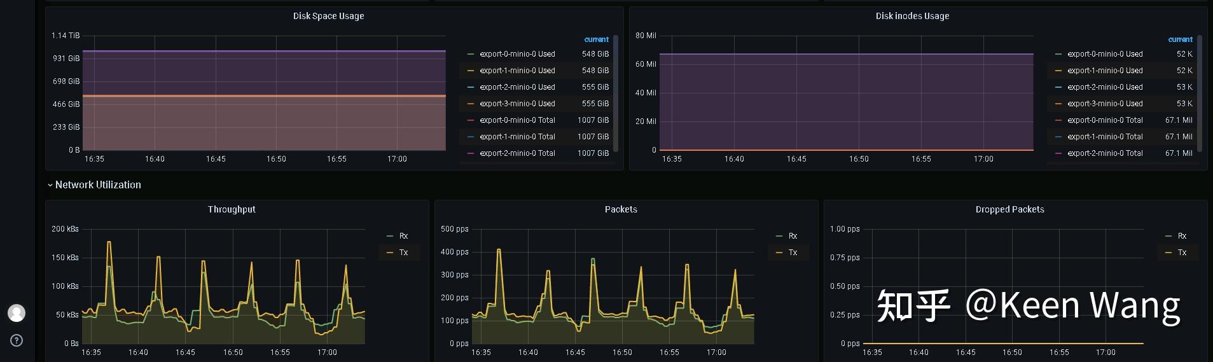
Task: Toggle Rx series in Dropped Packets legend
Action: pos(1182,236)
